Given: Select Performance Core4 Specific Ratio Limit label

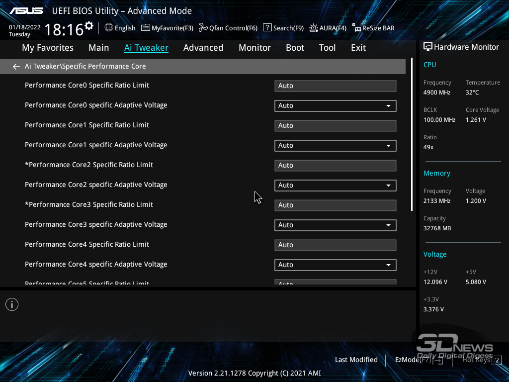Looking at the screenshot, I should pyautogui.click(x=87, y=244).
